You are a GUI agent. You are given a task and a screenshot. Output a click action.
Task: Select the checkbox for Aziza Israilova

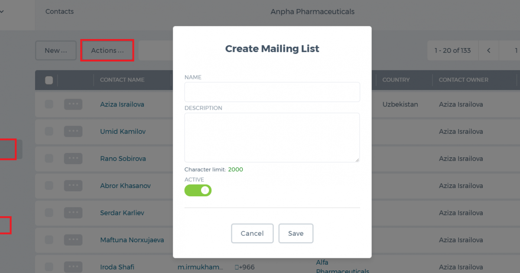tap(49, 104)
